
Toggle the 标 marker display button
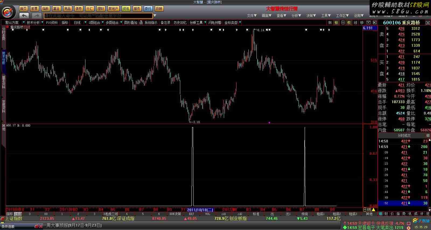click(x=336, y=23)
